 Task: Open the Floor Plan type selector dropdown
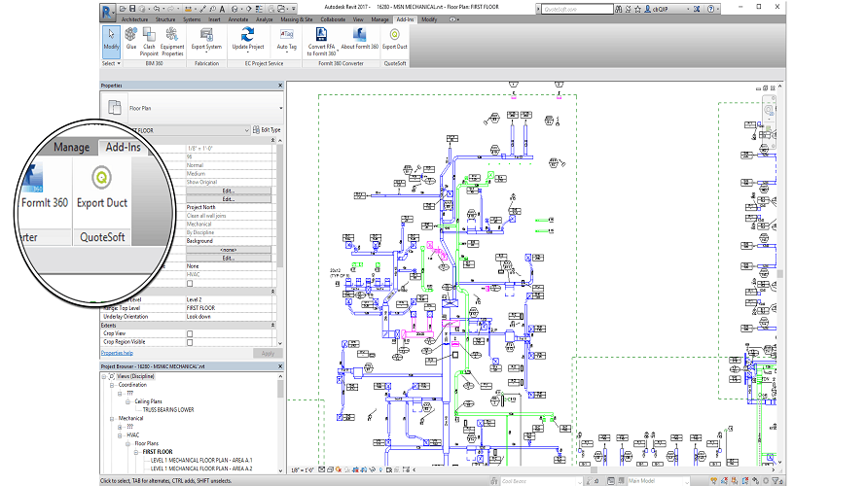click(x=280, y=109)
